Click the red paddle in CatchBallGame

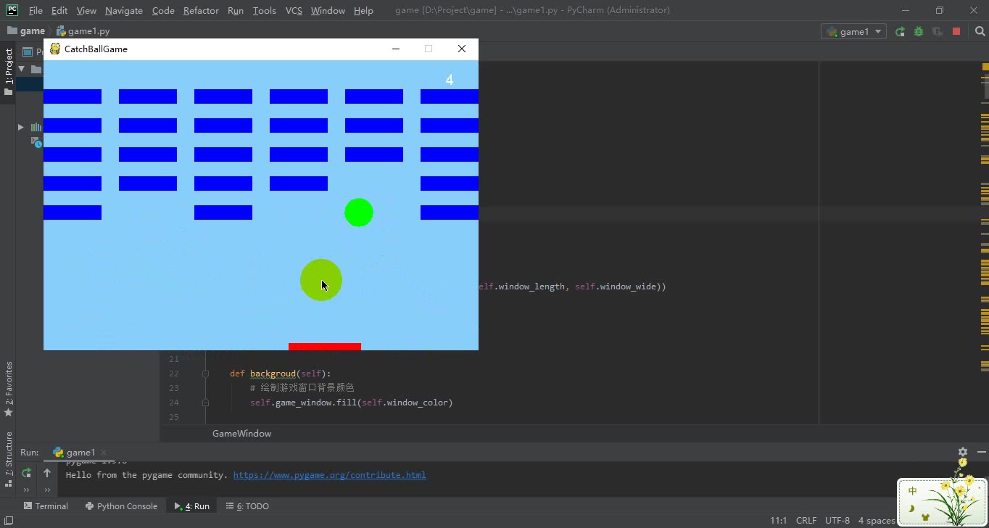coord(325,347)
